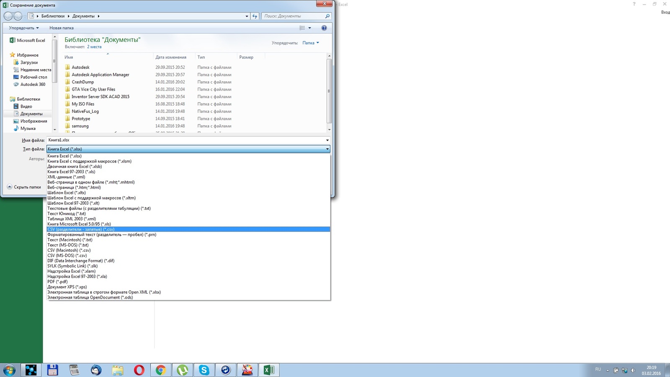Choose Электронная таблица OpenDocument (*.ods)
The height and width of the screenshot is (377, 670).
click(188, 297)
